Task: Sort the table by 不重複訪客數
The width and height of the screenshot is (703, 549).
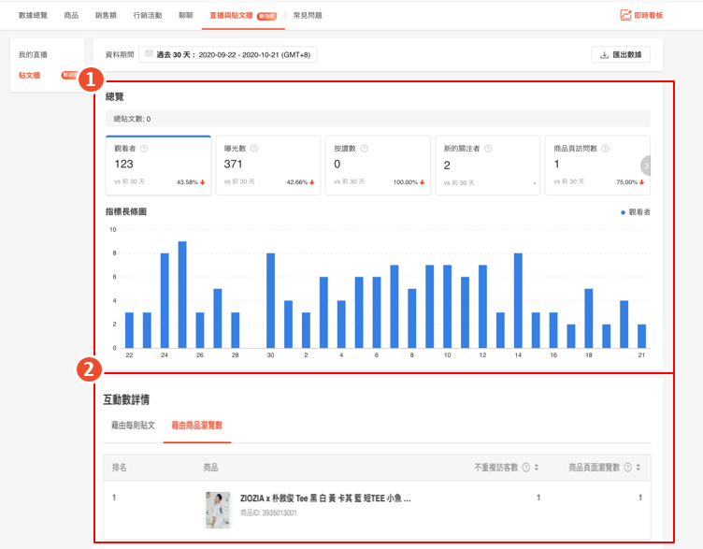Action: click(537, 468)
